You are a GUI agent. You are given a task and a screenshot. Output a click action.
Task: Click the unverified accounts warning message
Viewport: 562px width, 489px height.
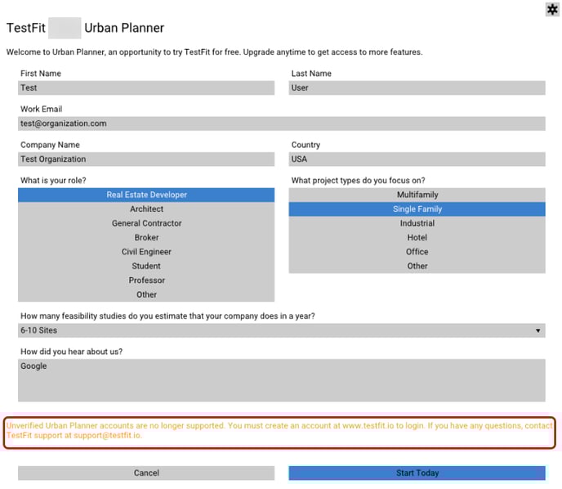[x=279, y=430]
